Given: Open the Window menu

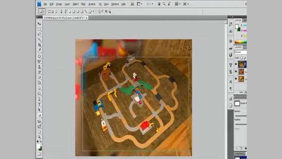Looking at the screenshot, I should [x=115, y=4].
